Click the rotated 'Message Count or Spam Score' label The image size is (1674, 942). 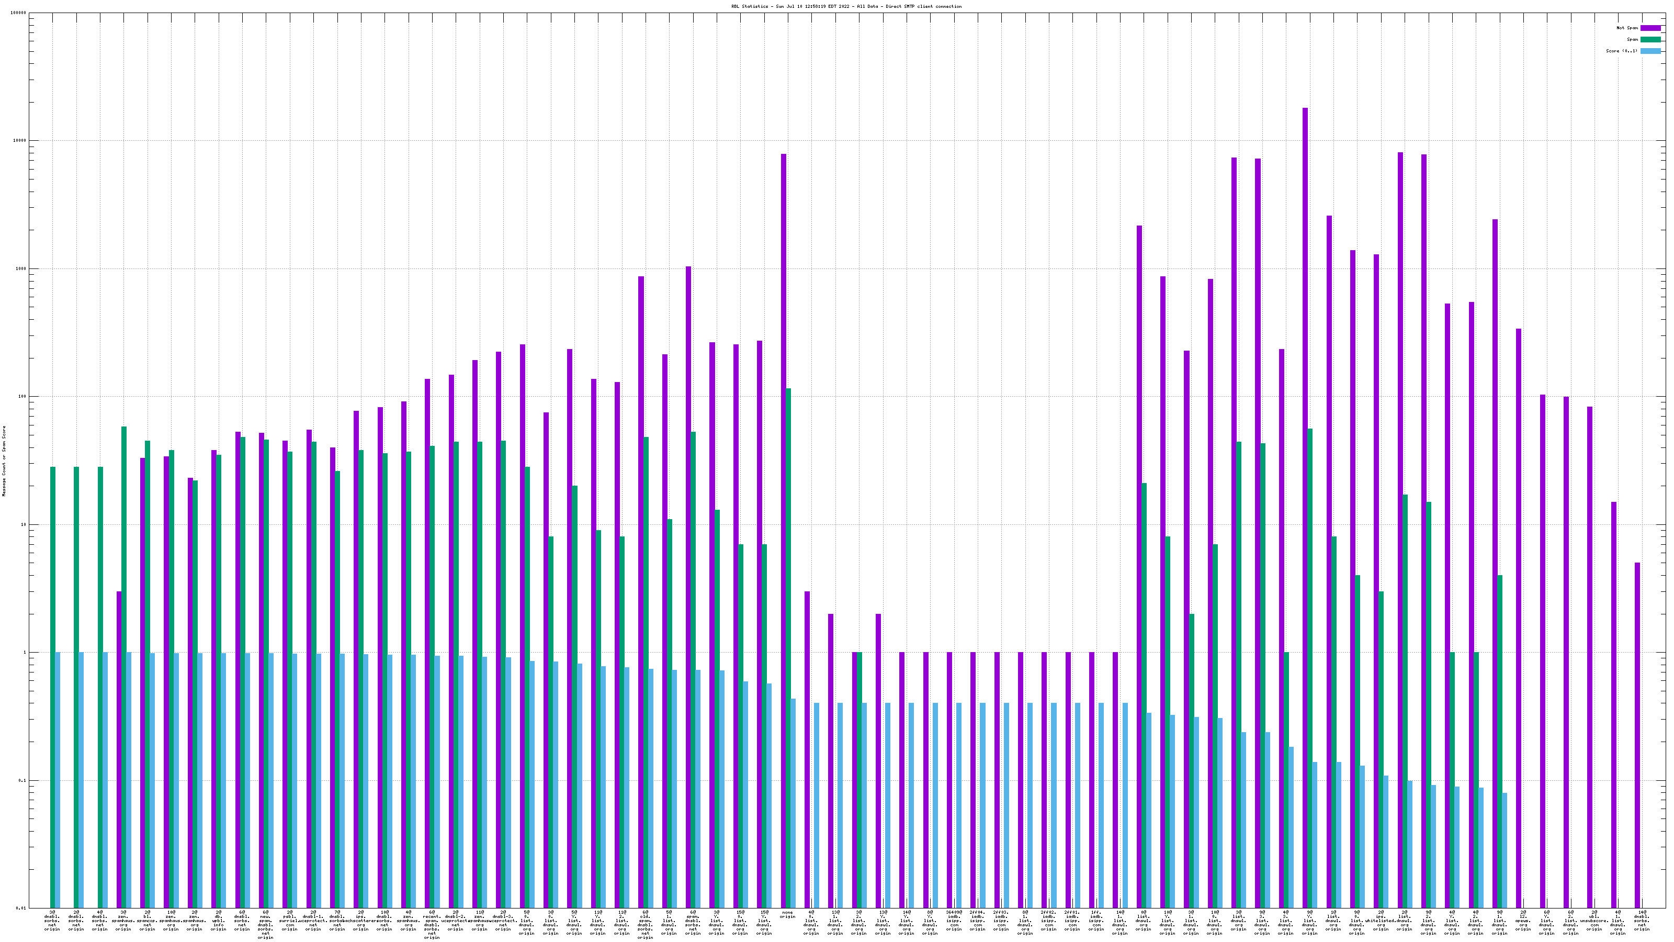(x=4, y=461)
